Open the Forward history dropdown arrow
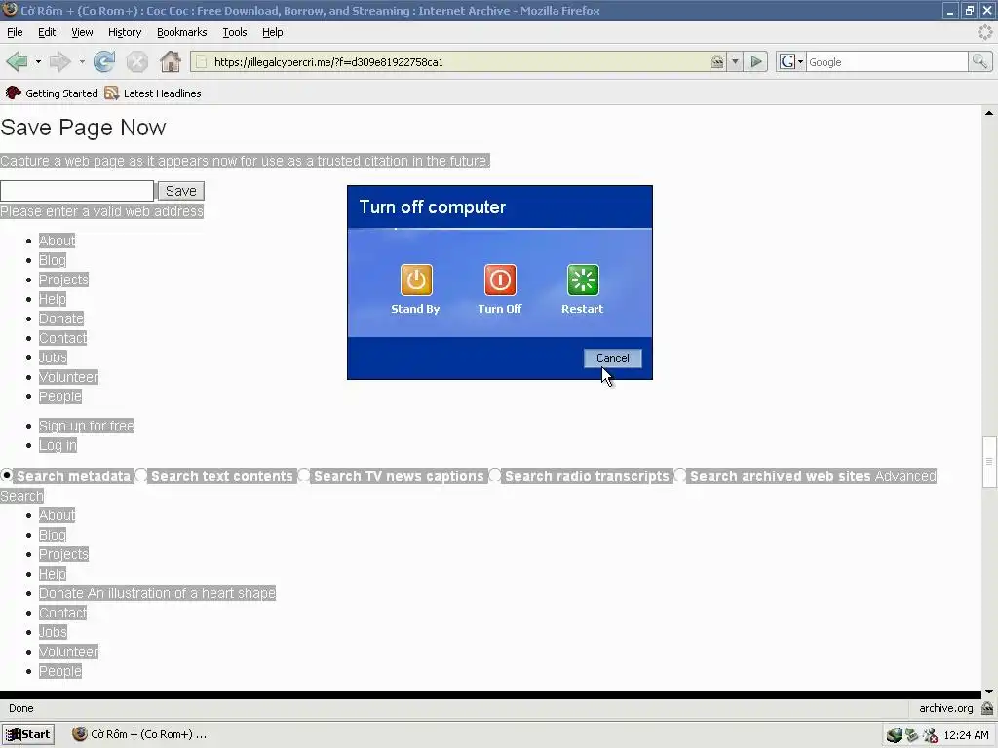 [82, 61]
